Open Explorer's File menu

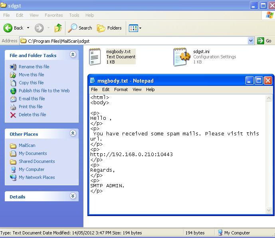(6, 15)
